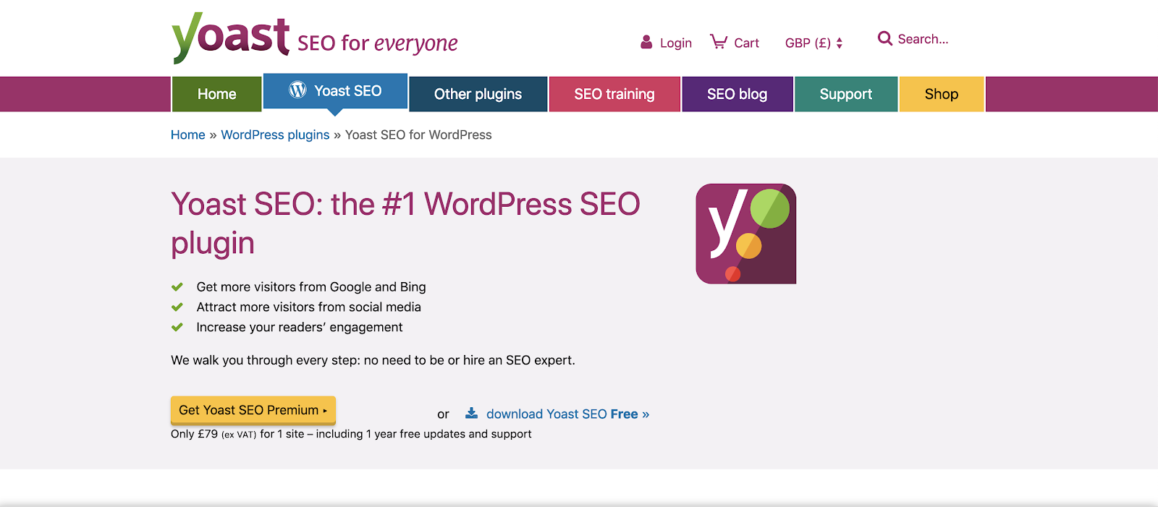Screen dimensions: 1158x507
Task: Click the WordPress logo in Yoast SEO tab
Action: click(x=297, y=90)
